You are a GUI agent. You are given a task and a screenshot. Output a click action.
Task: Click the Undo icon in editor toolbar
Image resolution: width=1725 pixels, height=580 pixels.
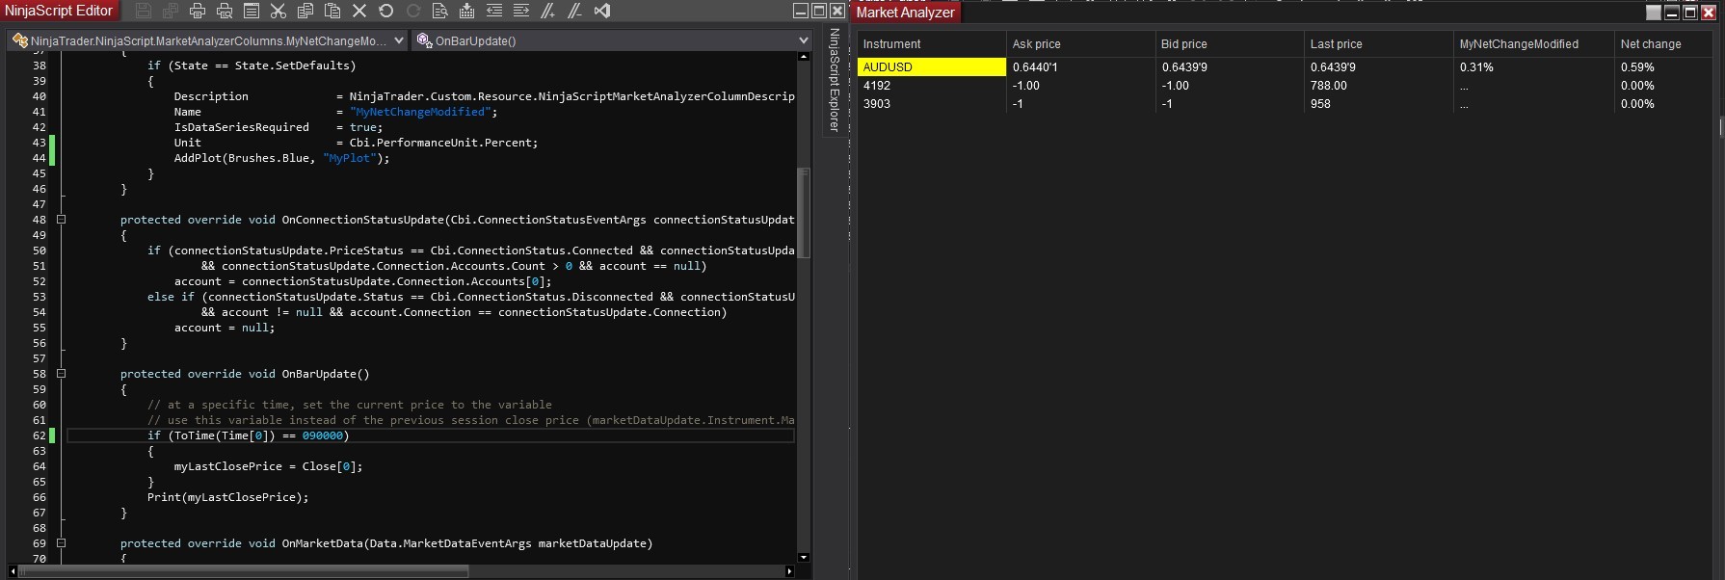(x=386, y=11)
